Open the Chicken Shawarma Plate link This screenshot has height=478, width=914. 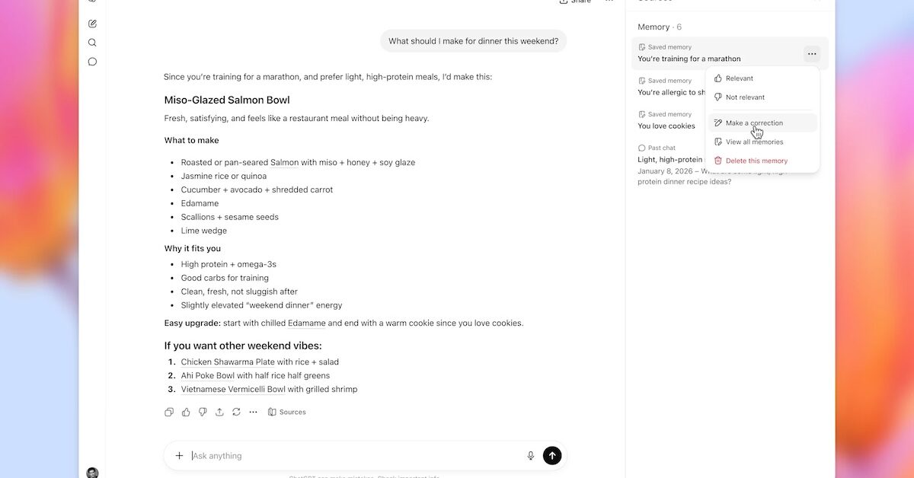click(228, 362)
